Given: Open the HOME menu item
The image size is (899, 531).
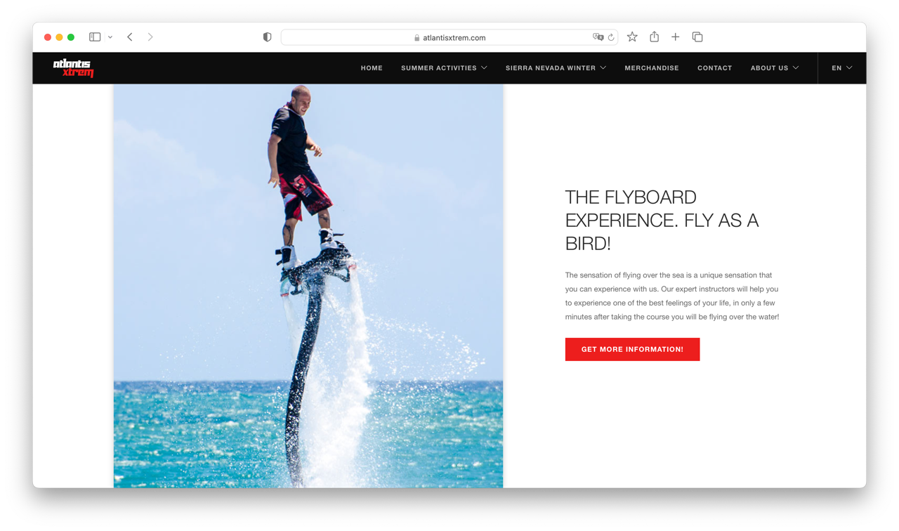Looking at the screenshot, I should tap(372, 68).
